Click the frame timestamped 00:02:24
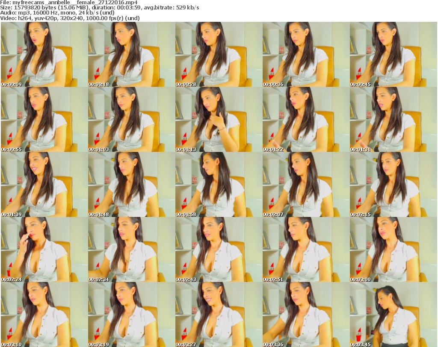438x347 pixels. [x=44, y=249]
